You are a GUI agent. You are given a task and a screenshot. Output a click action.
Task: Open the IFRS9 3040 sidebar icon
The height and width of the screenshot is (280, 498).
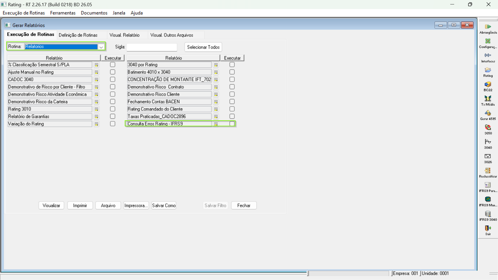pyautogui.click(x=488, y=214)
